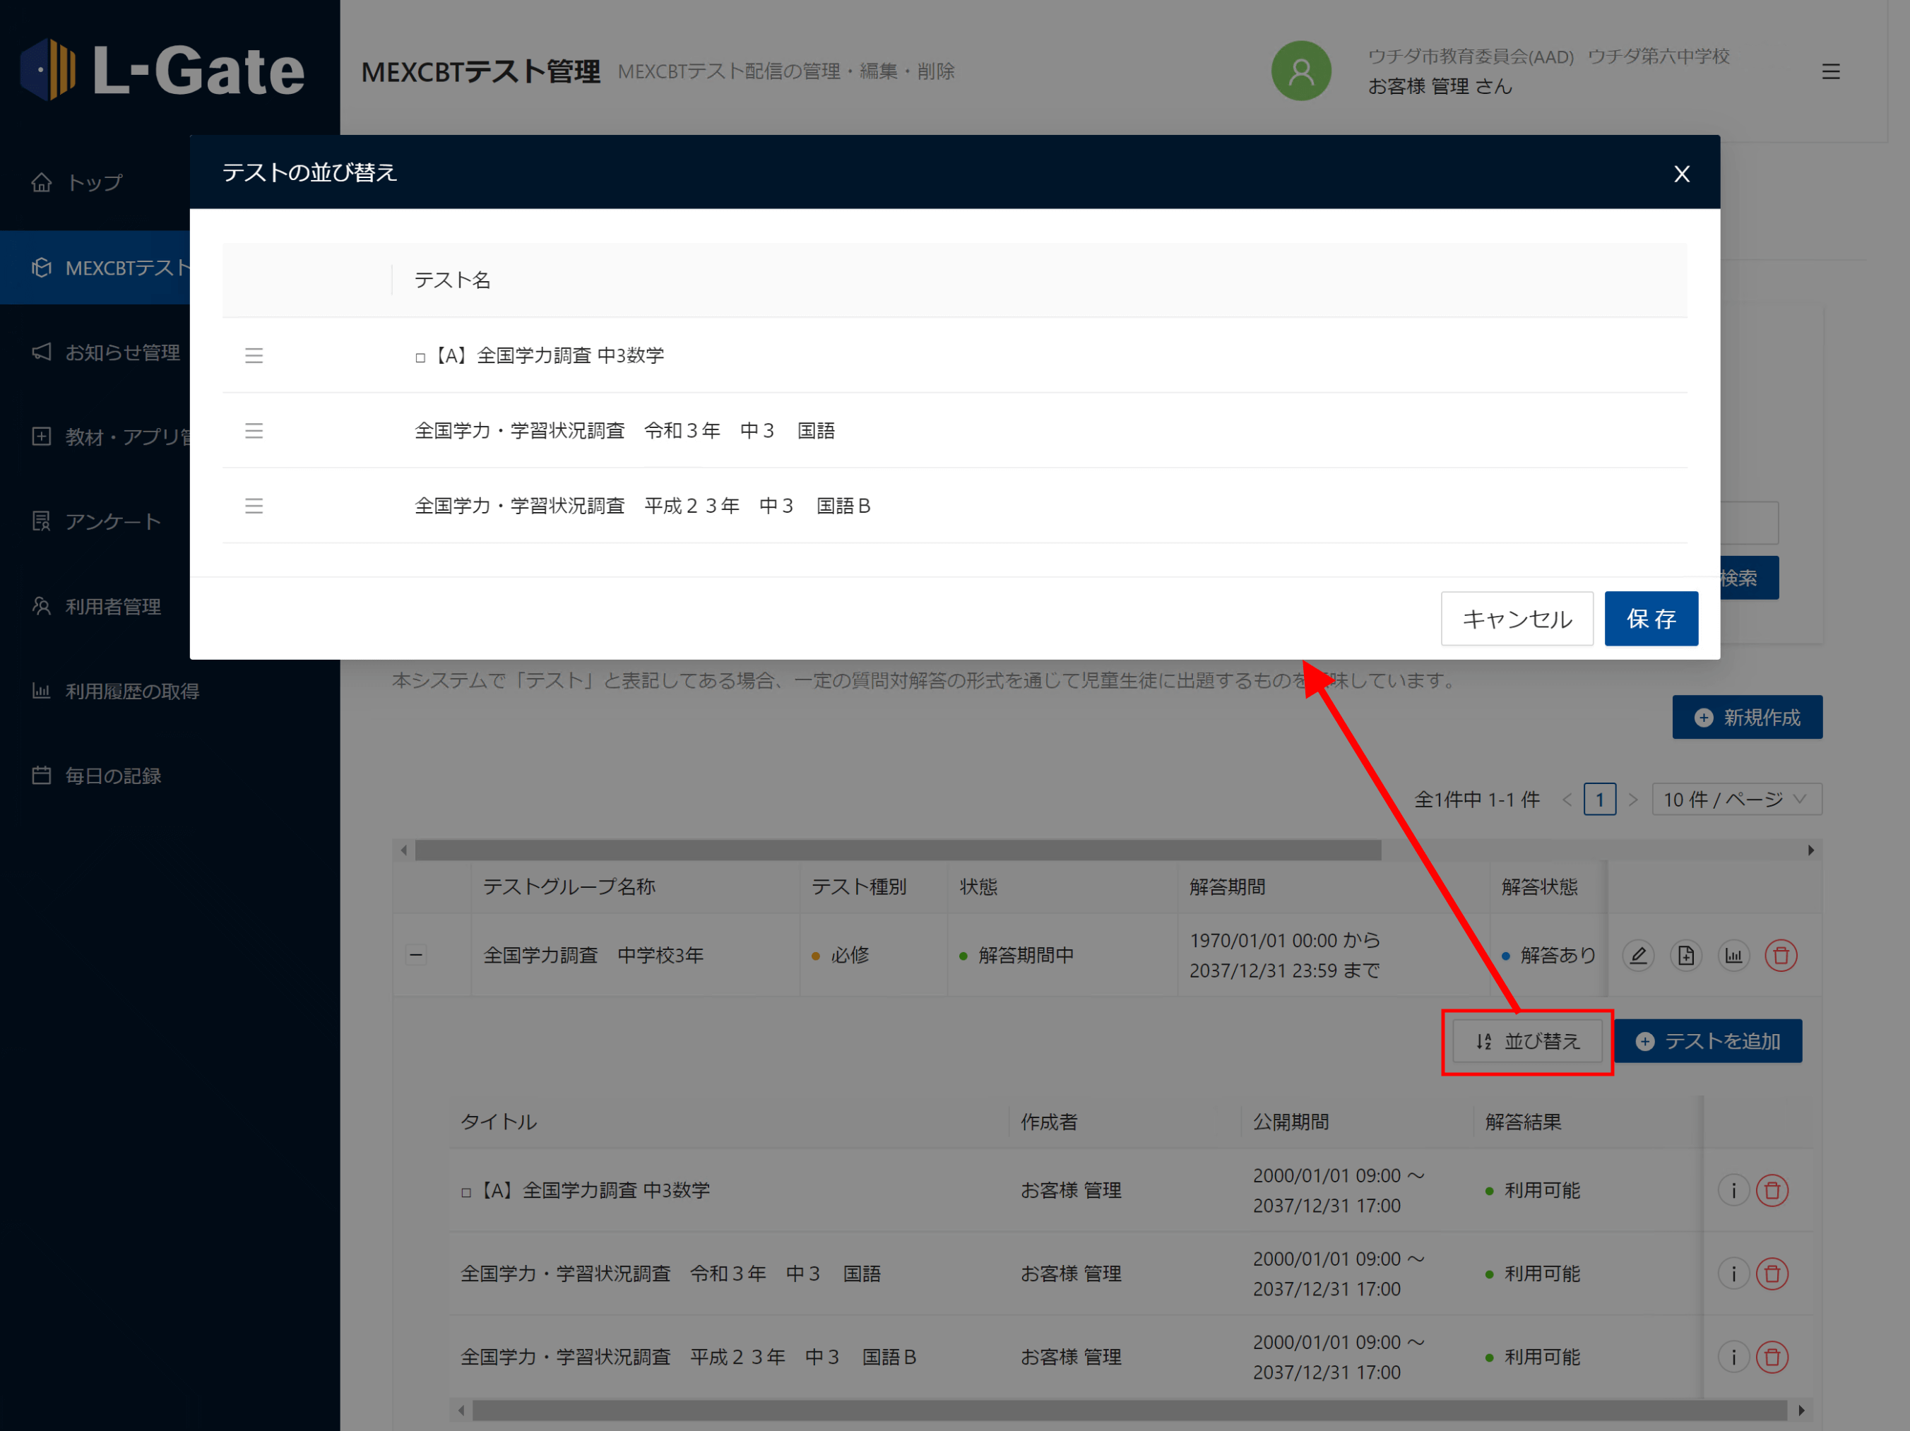Select 全国学力・学習状況調査 平成23年 中3 国語B in dialog
The image size is (1910, 1431).
pyautogui.click(x=954, y=505)
